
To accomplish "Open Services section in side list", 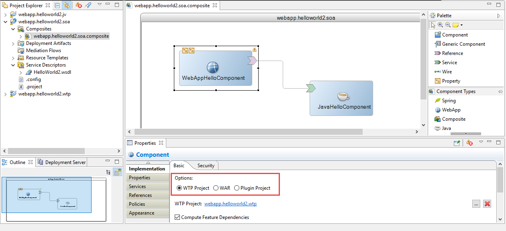I will pos(147,186).
